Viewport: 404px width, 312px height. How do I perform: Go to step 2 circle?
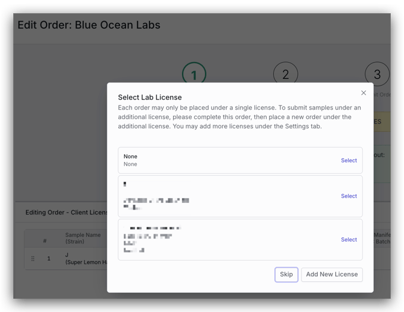tap(285, 73)
